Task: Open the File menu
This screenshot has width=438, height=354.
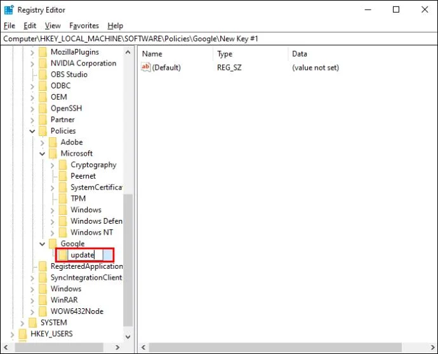Action: pyautogui.click(x=10, y=25)
